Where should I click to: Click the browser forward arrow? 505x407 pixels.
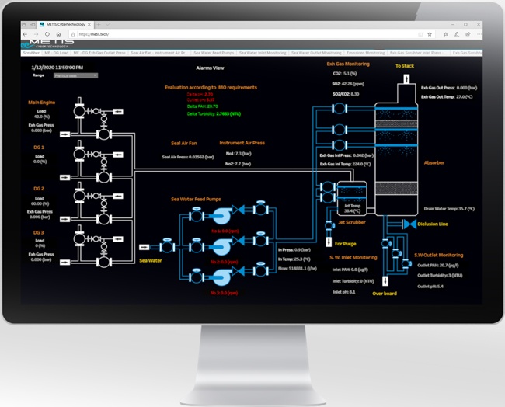(36, 34)
